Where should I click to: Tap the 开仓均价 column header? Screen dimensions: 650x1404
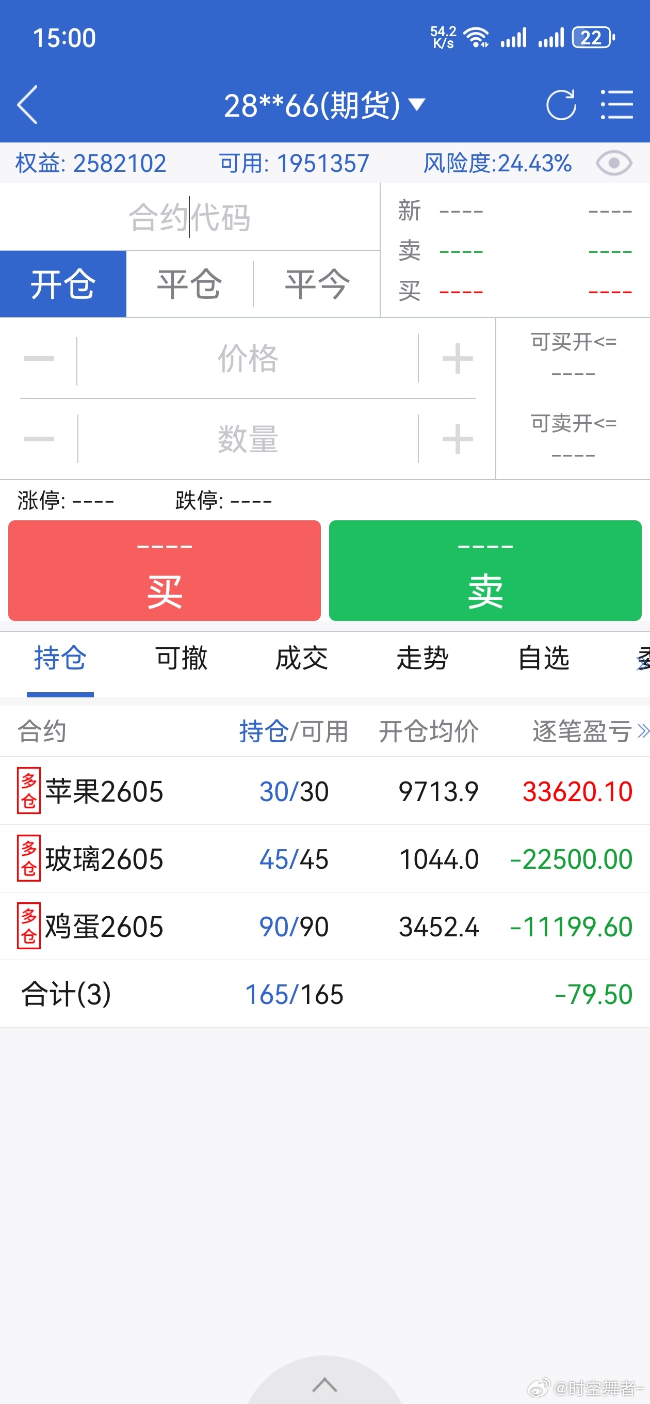tap(429, 731)
